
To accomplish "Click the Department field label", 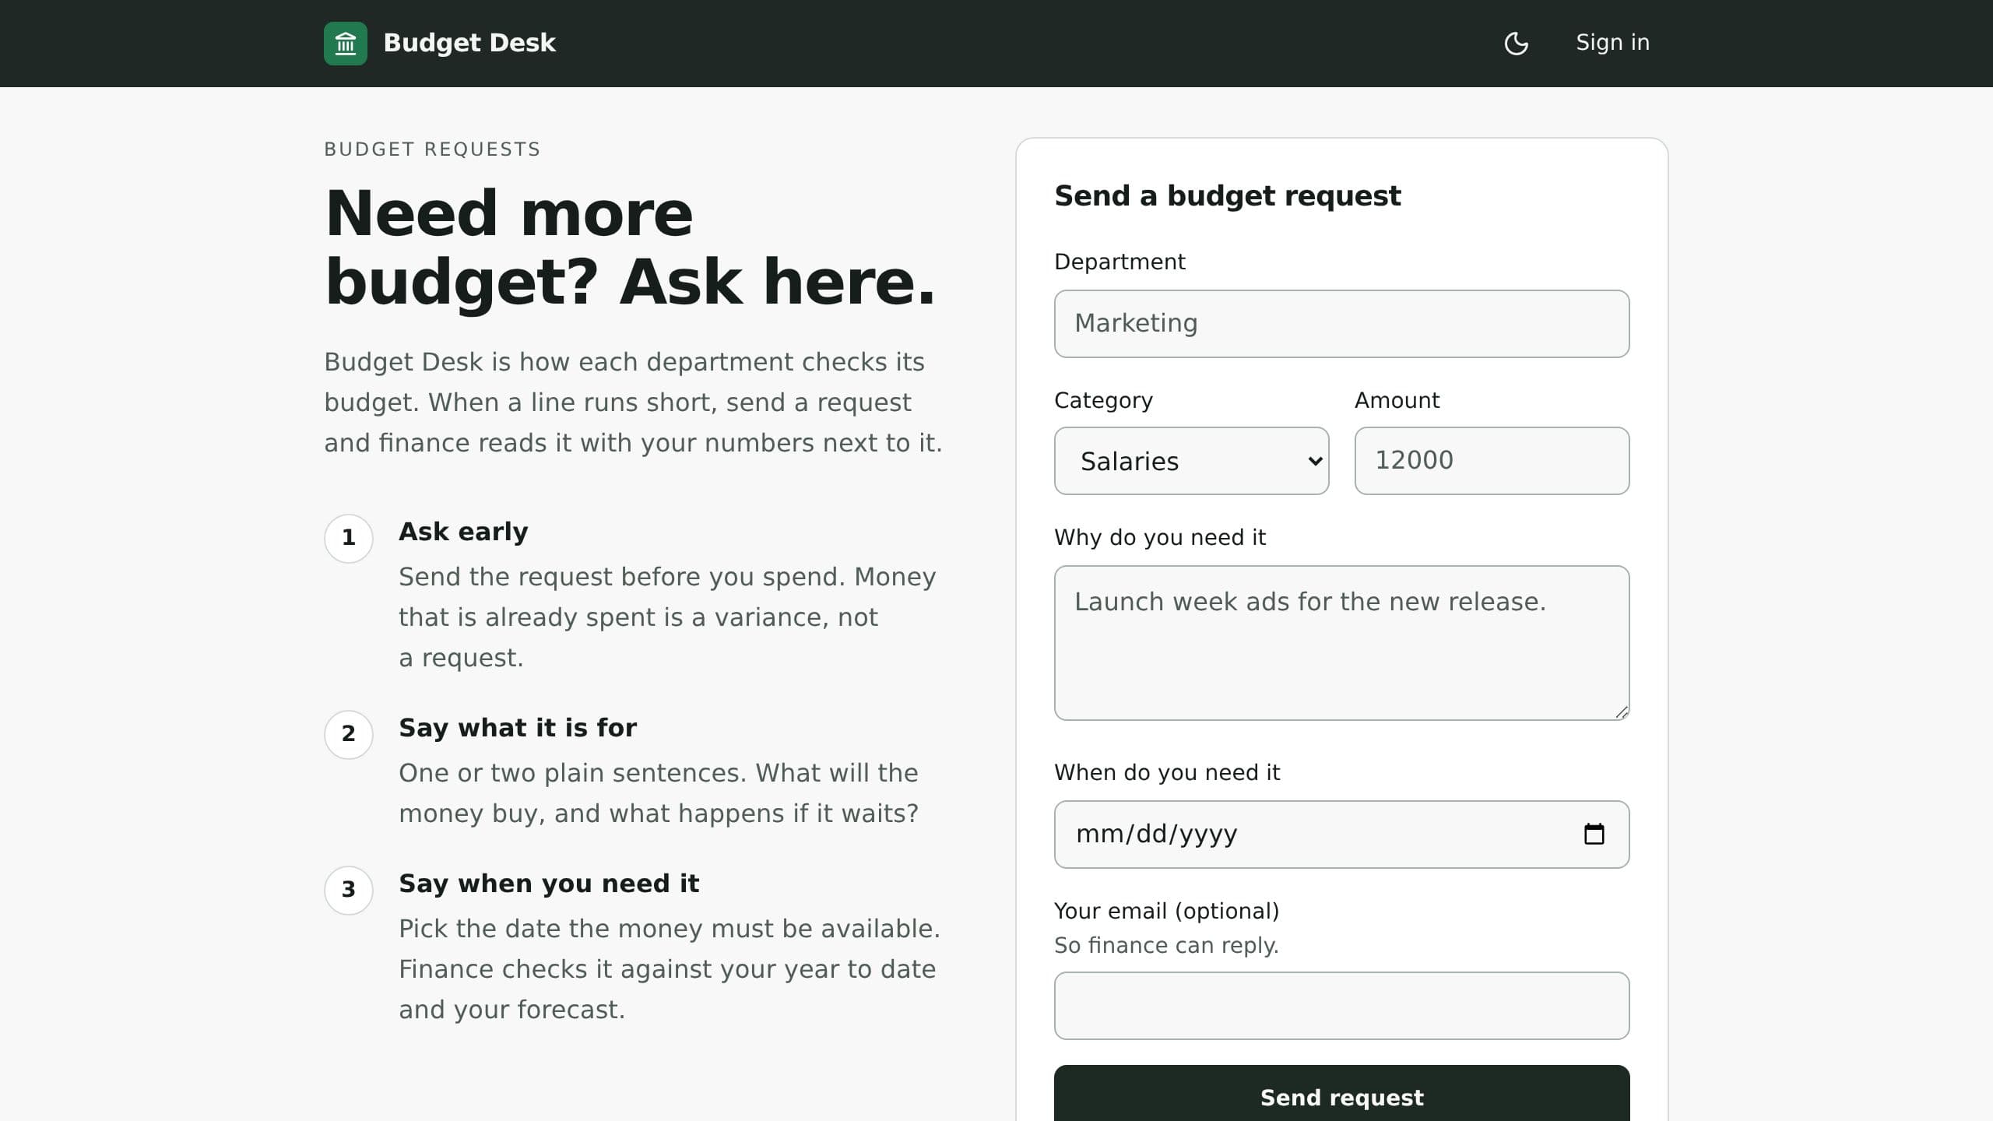I will tap(1120, 262).
